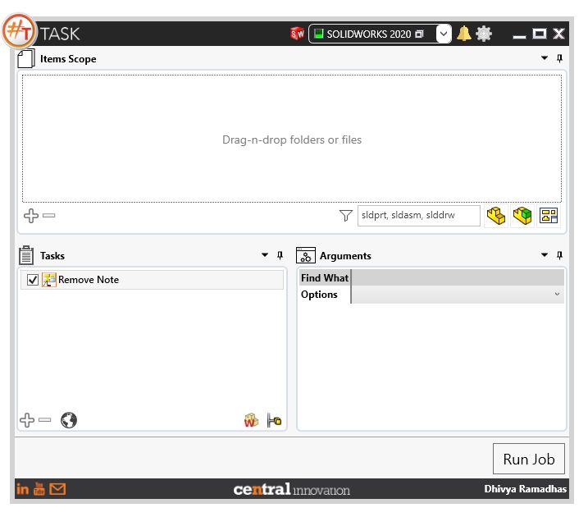
Task: Click the yellow-green assembly filter icon
Action: coord(522,216)
